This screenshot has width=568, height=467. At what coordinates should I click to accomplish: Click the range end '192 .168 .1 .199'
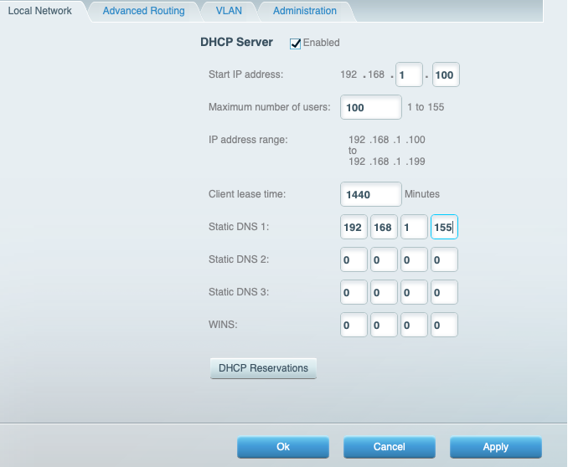click(387, 162)
